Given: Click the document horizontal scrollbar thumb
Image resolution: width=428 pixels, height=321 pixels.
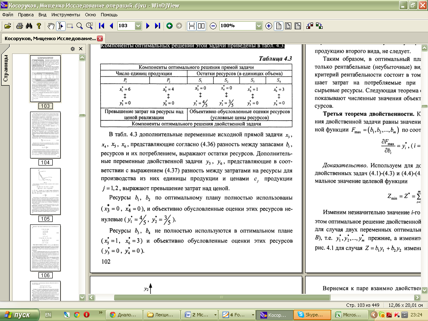Looking at the screenshot, I should (x=222, y=297).
